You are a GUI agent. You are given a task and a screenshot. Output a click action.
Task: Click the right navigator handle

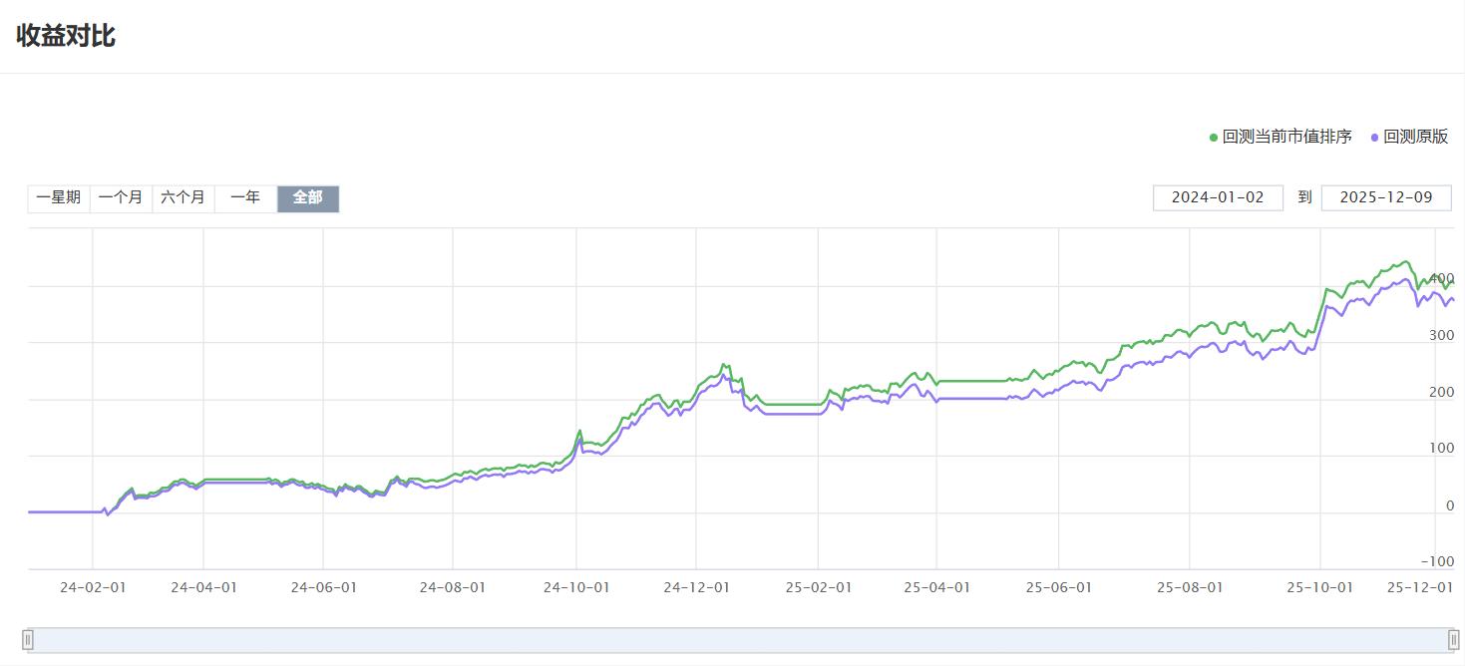click(1453, 640)
